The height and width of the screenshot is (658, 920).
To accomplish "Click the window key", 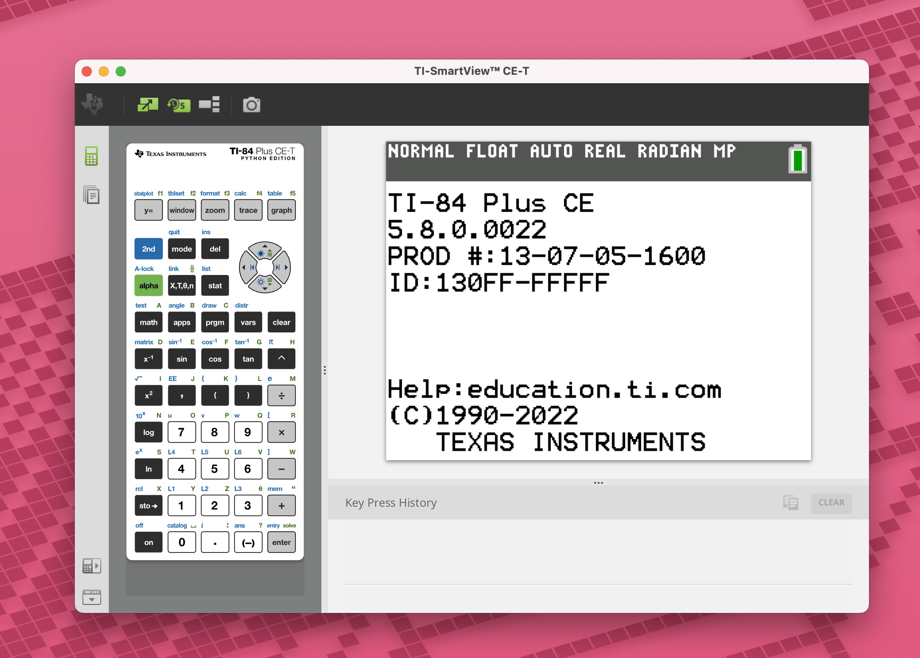I will click(182, 210).
